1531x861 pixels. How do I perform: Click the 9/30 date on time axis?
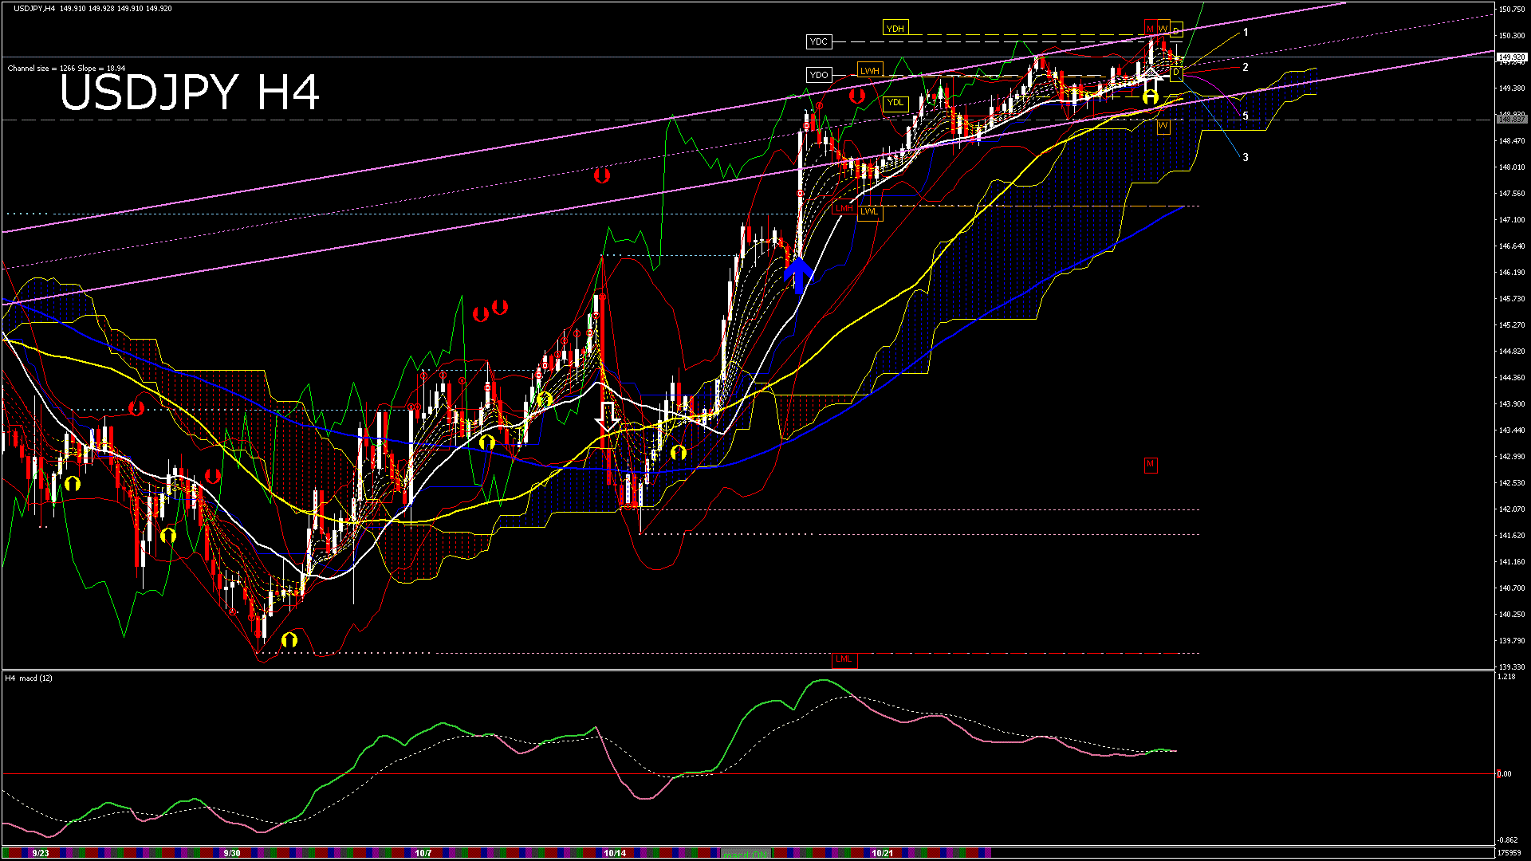point(232,853)
